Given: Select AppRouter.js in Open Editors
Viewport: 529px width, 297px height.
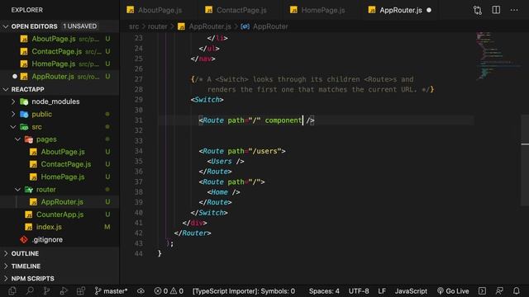Looking at the screenshot, I should 60,77.
